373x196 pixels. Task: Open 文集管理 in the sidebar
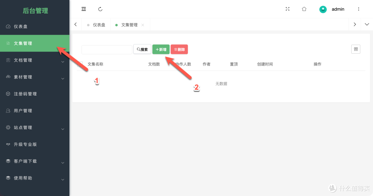[x=35, y=43]
